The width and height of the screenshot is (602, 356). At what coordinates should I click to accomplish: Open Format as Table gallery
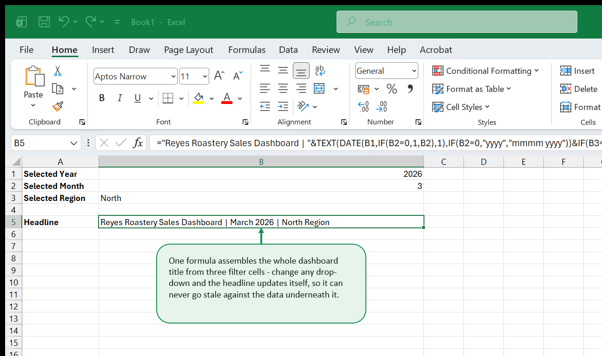(x=471, y=89)
